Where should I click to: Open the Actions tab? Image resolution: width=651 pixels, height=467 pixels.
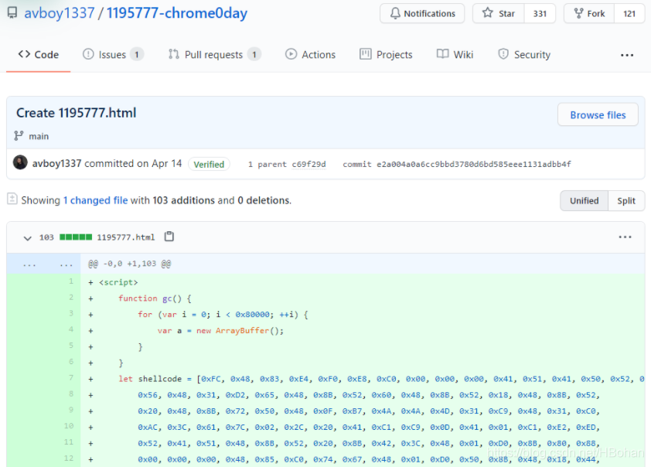[x=310, y=54]
